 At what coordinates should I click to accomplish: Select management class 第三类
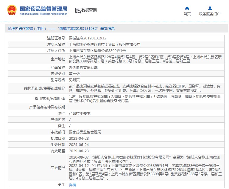click(x=74, y=74)
